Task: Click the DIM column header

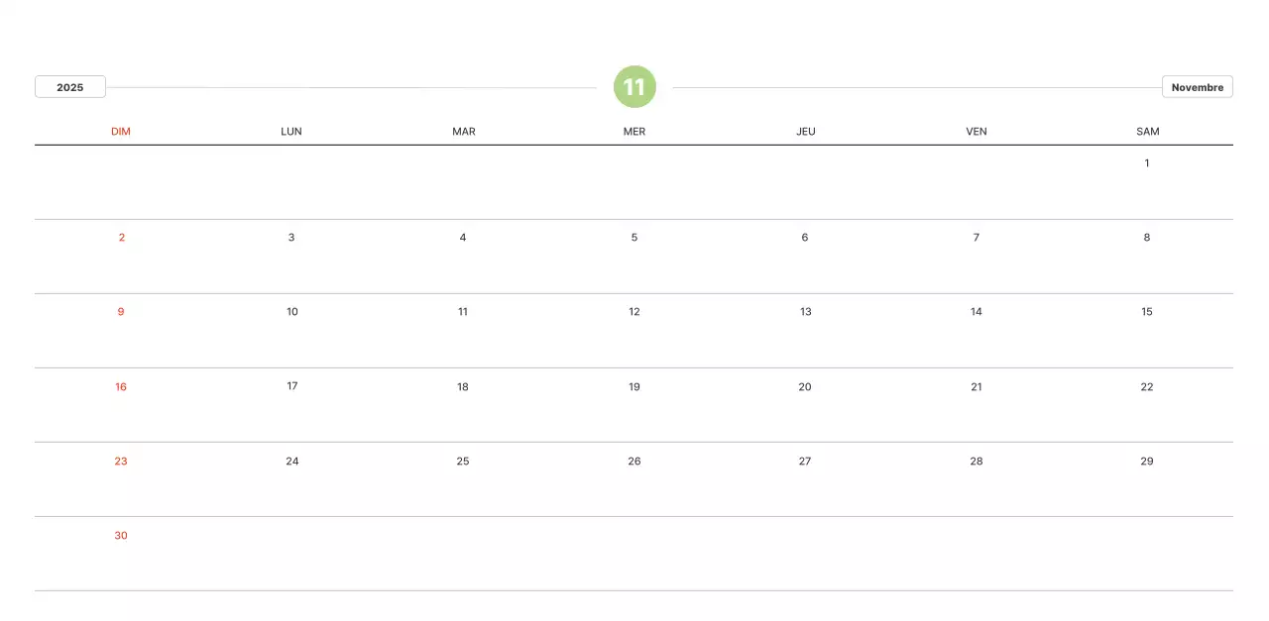Action: click(121, 132)
